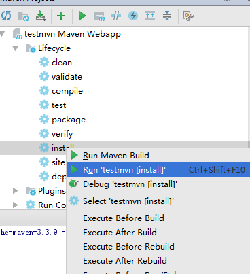This screenshot has width=250, height=274.
Task: Click Execute Maven Goal toolbar icon
Action: click(99, 16)
